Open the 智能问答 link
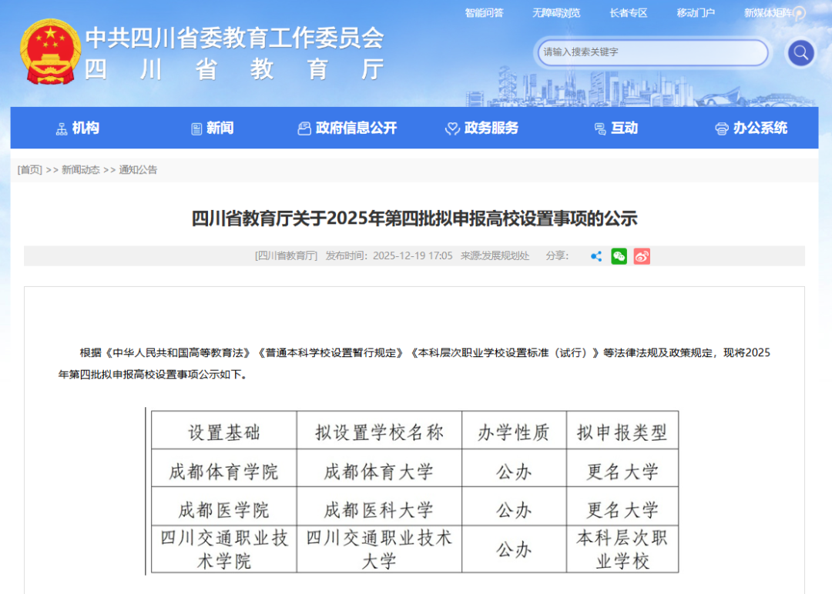The width and height of the screenshot is (832, 594). 484,13
